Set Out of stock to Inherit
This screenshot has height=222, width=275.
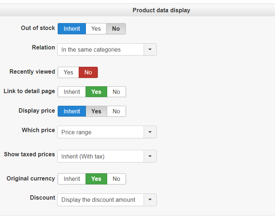click(x=72, y=29)
